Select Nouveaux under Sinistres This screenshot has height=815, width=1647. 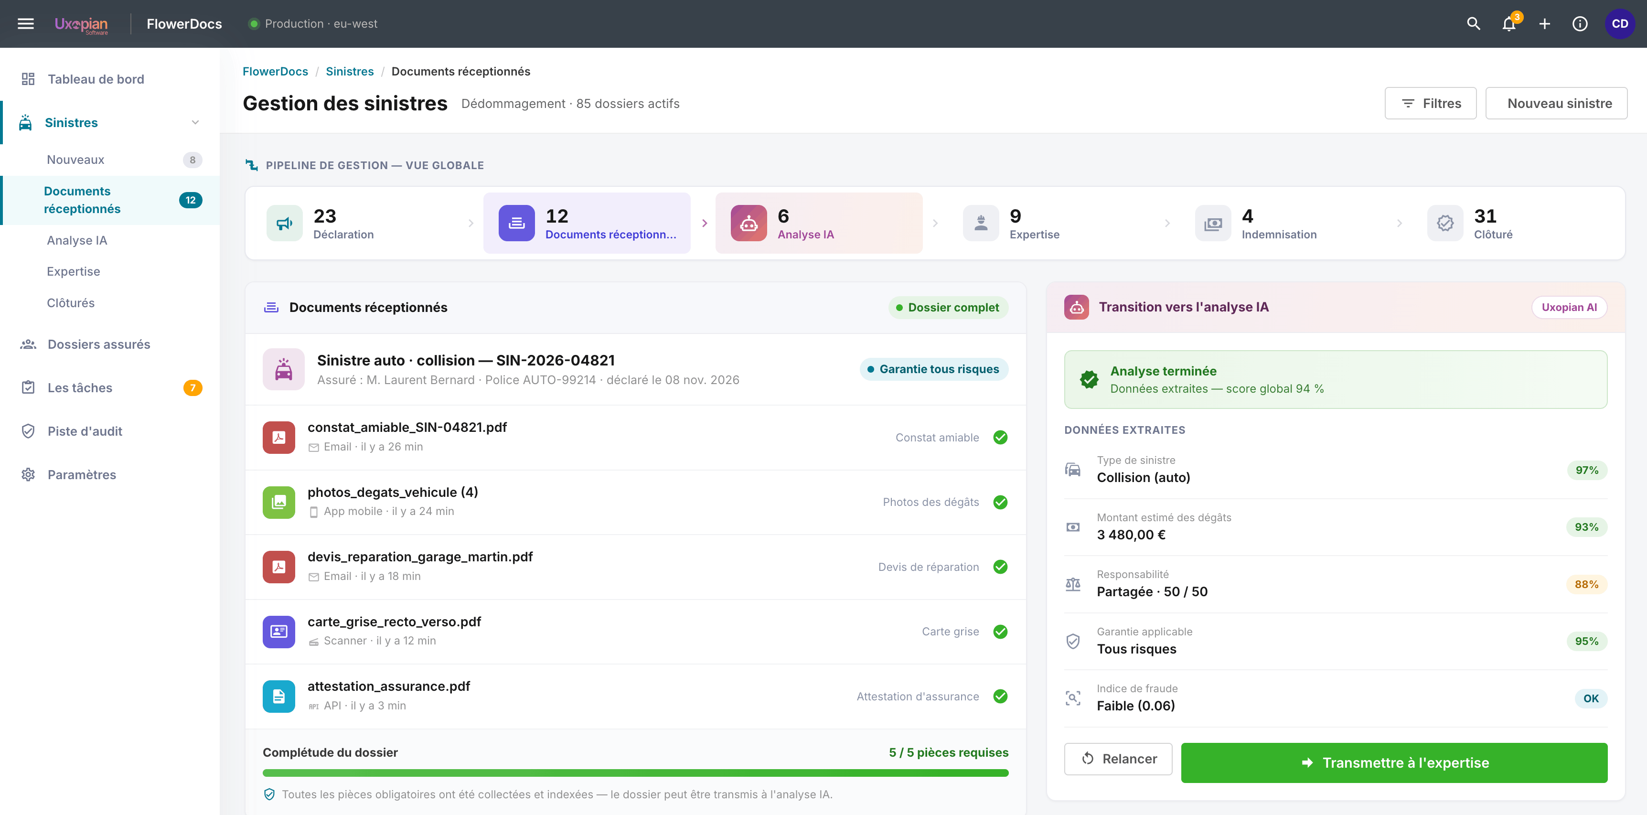pyautogui.click(x=110, y=160)
